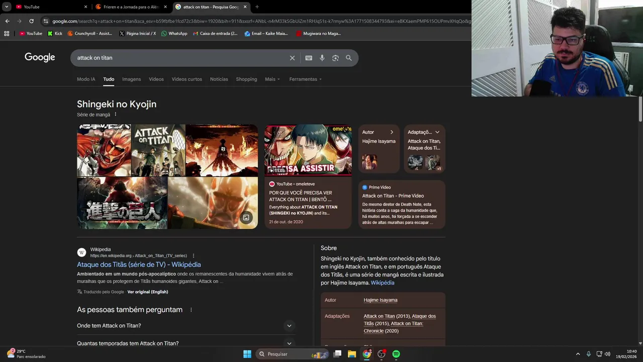Image resolution: width=643 pixels, height=362 pixels.
Task: Open Ataque dos Titãs Wikipédia result link
Action: click(139, 264)
